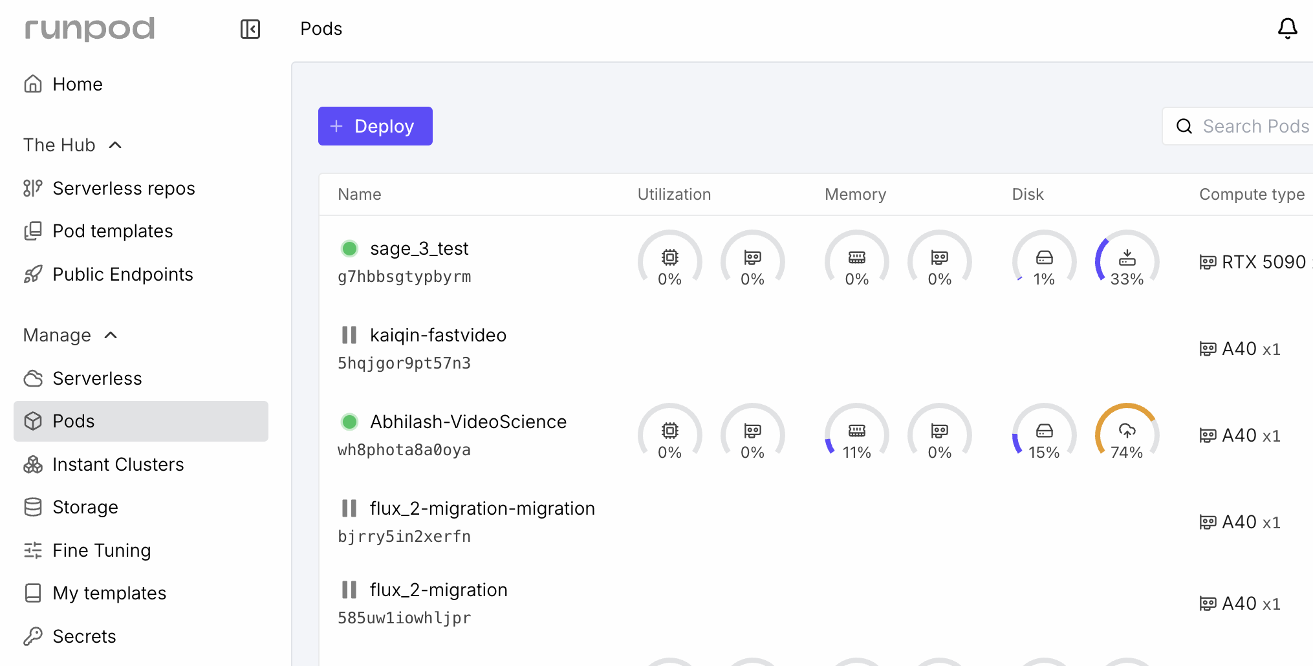The width and height of the screenshot is (1313, 666).
Task: Click the Home house icon
Action: click(x=33, y=84)
